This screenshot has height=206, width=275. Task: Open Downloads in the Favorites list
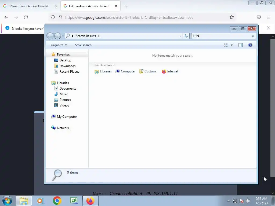pos(67,66)
